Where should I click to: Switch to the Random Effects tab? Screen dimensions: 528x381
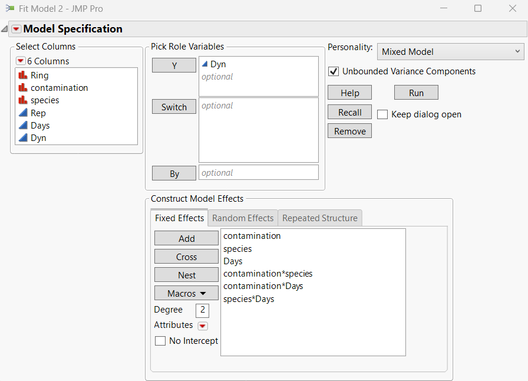pyautogui.click(x=243, y=218)
